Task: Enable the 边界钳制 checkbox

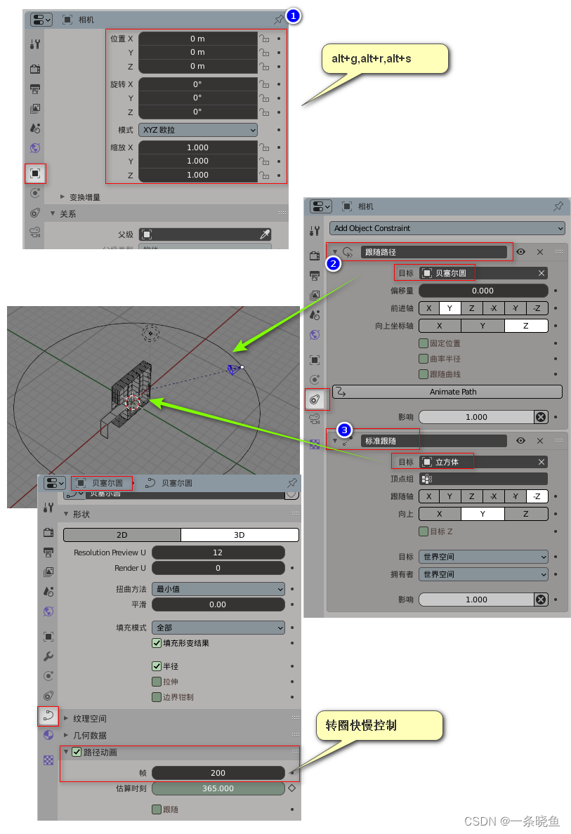Action: 157,697
